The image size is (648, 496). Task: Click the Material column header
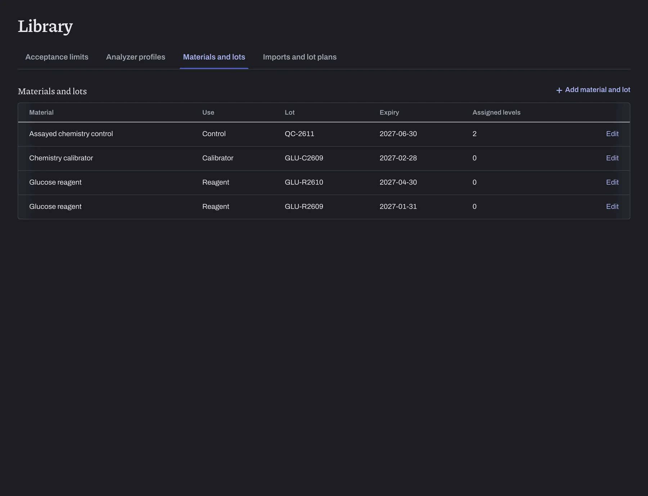(41, 112)
